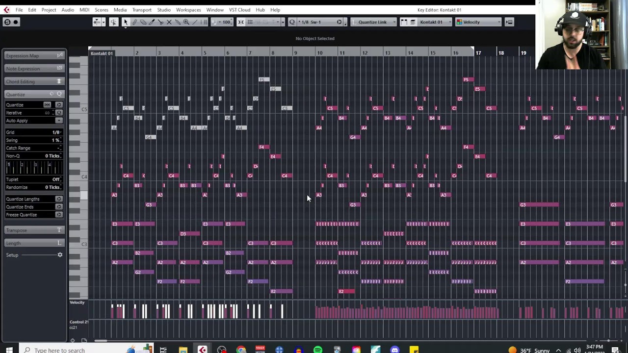Click the Spotify icon in taskbar

[318, 350]
